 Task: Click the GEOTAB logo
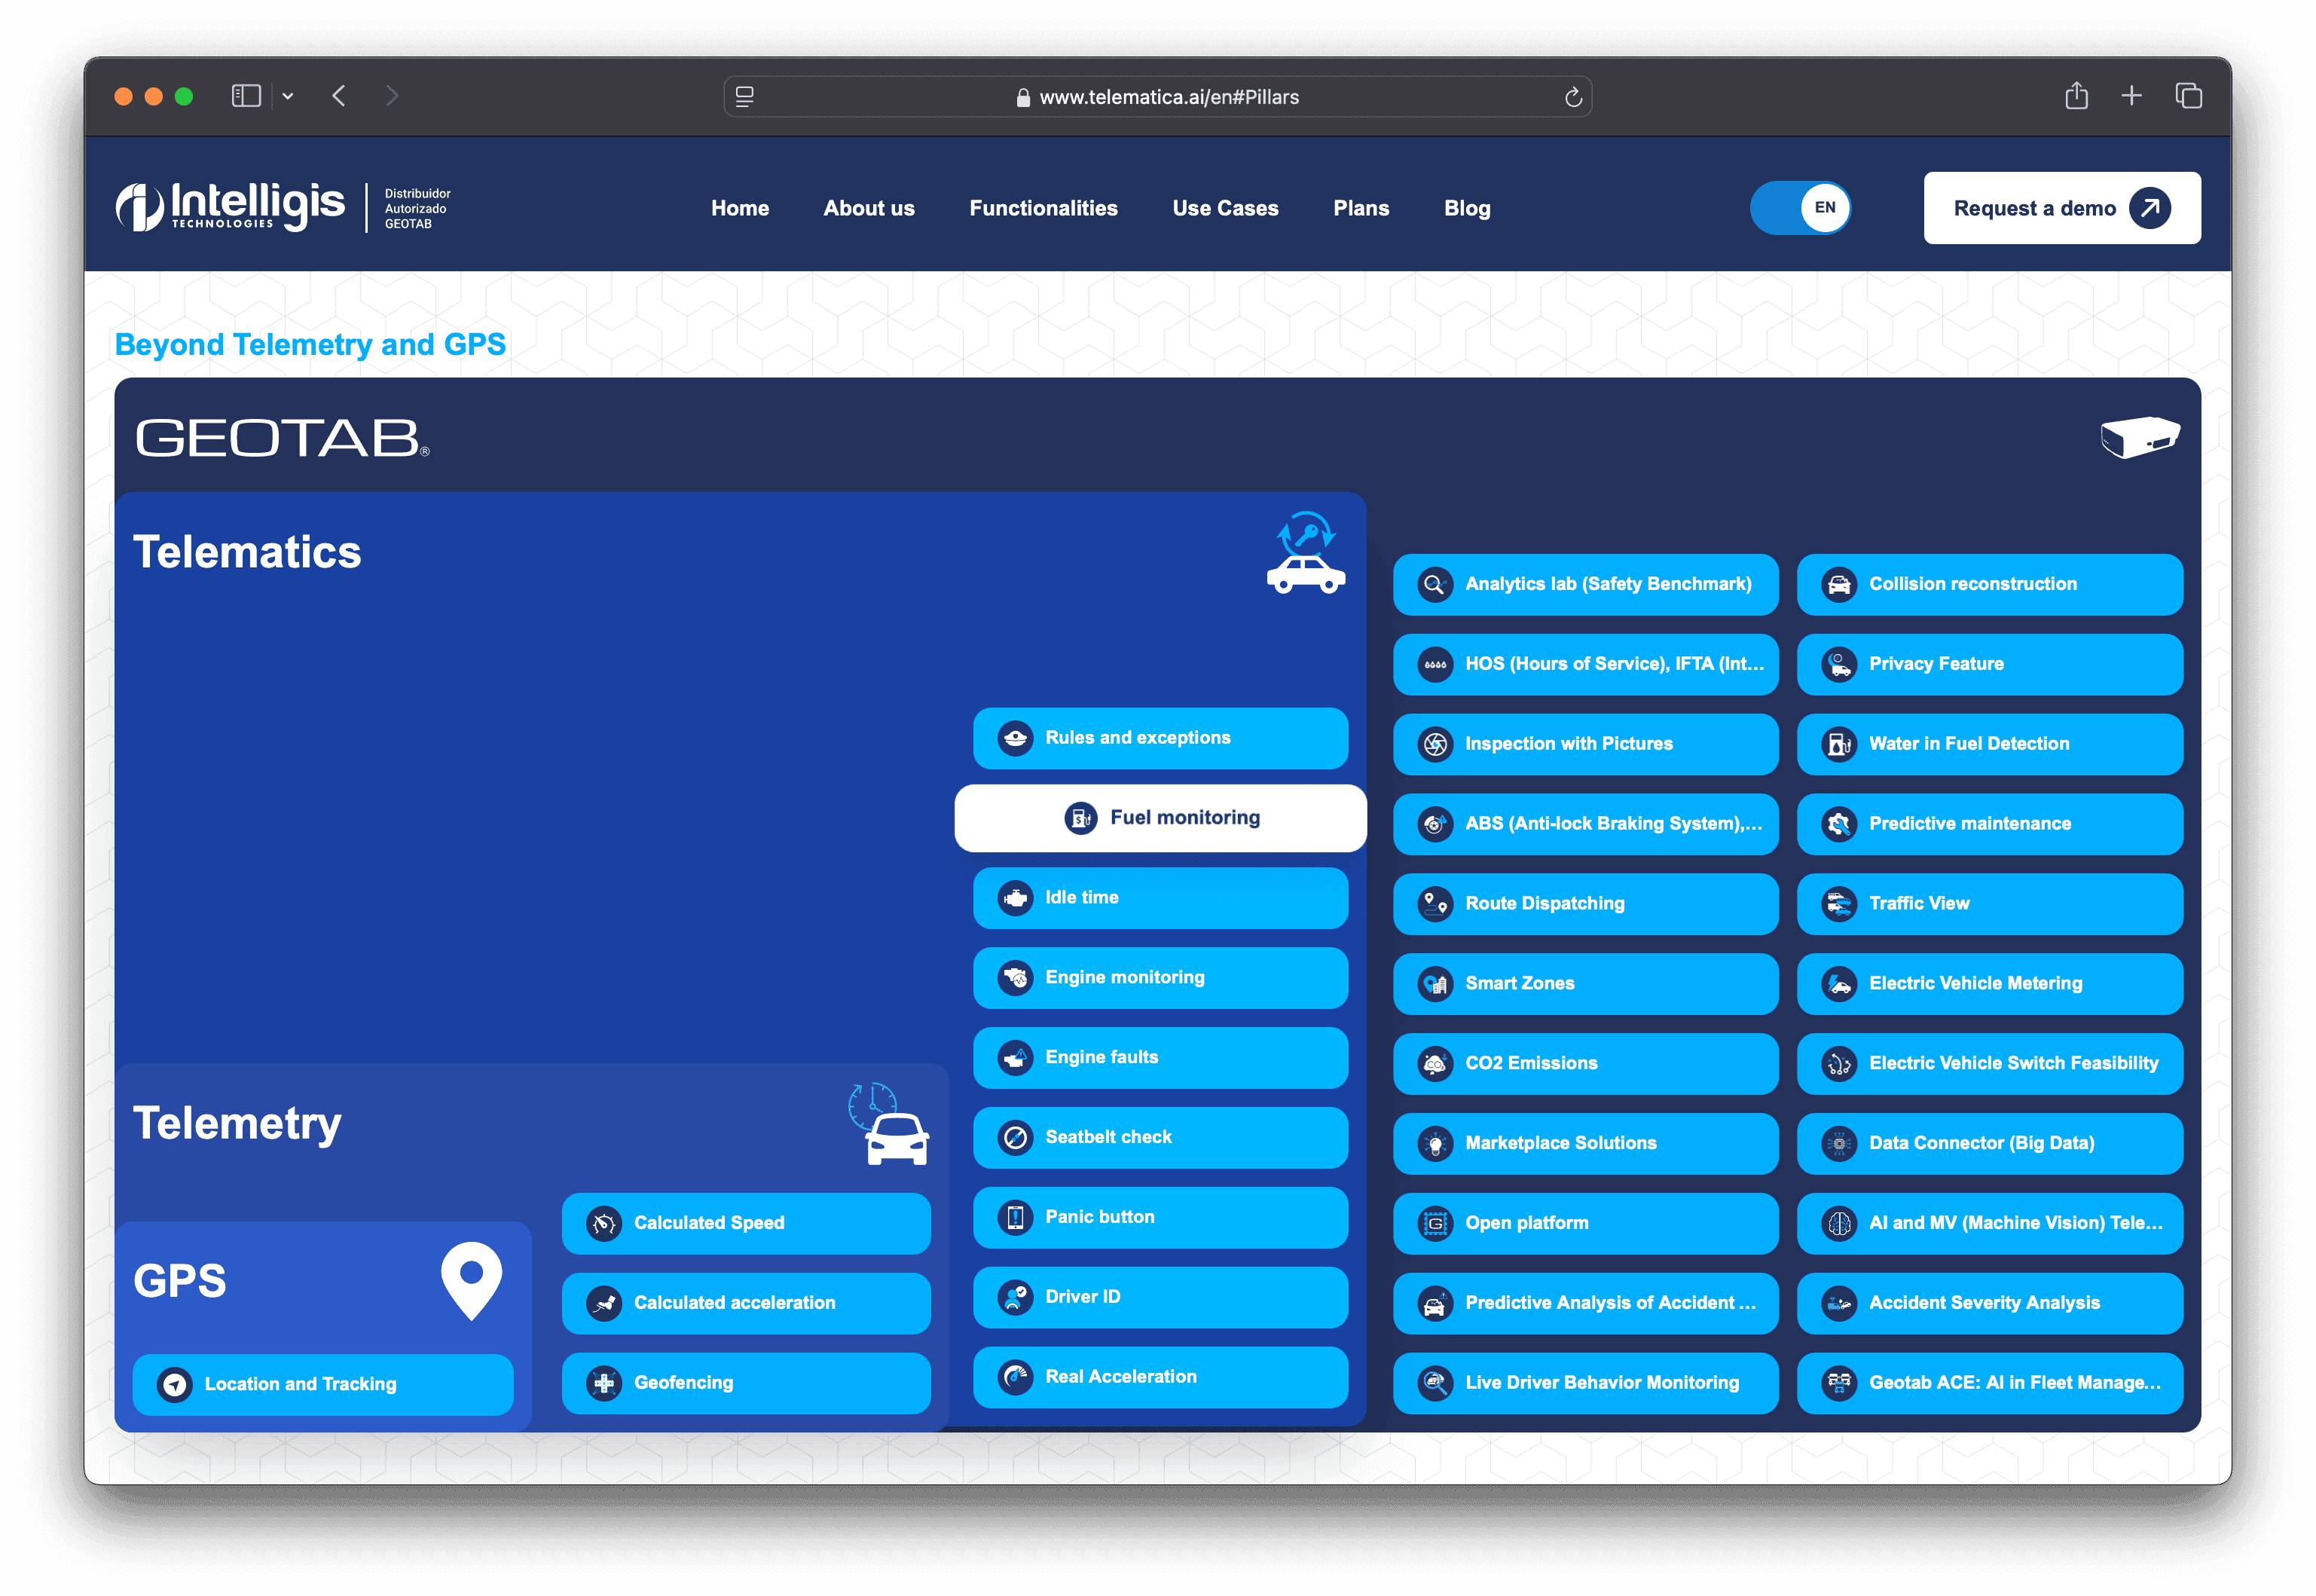pyautogui.click(x=283, y=438)
